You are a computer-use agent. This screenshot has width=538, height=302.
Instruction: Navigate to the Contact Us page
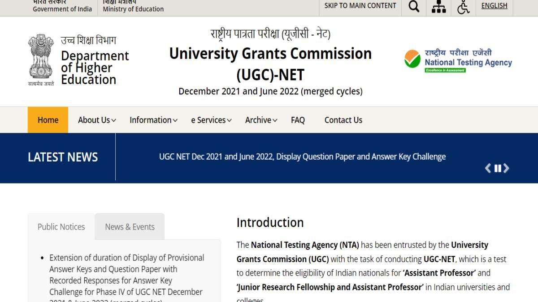[343, 120]
